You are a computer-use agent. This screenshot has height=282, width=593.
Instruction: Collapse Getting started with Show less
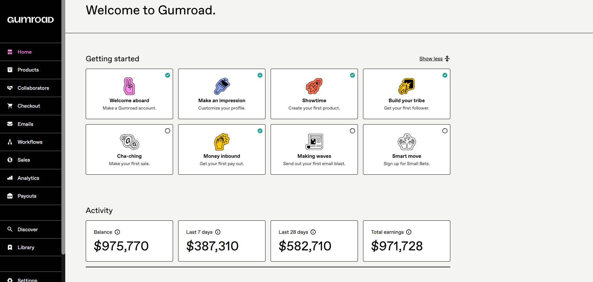[431, 59]
